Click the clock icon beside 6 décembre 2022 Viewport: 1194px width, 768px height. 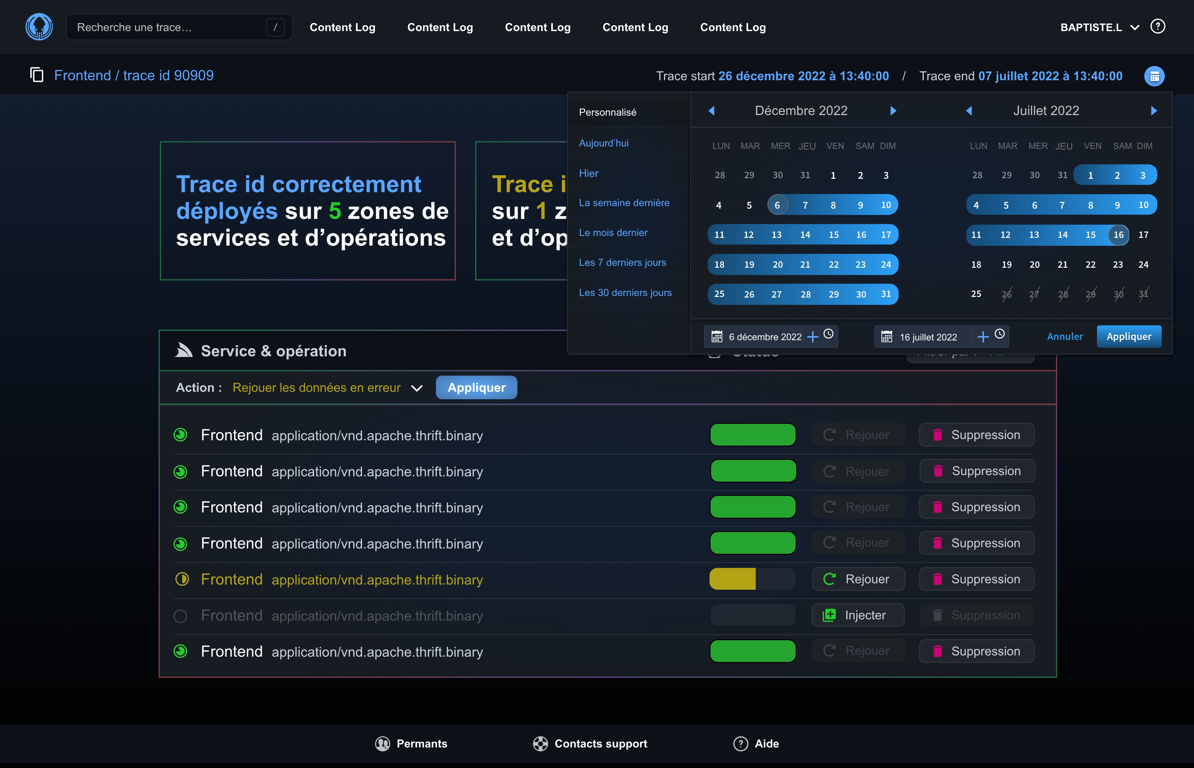tap(828, 334)
